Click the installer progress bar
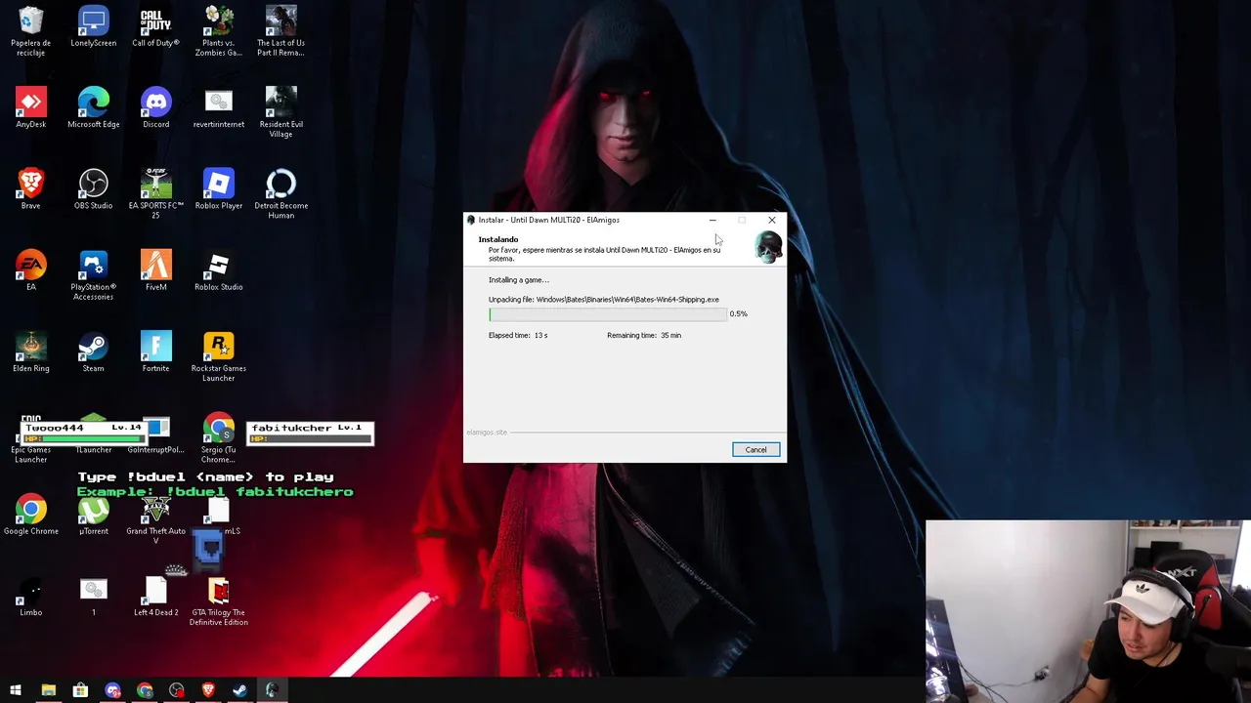 click(x=607, y=314)
